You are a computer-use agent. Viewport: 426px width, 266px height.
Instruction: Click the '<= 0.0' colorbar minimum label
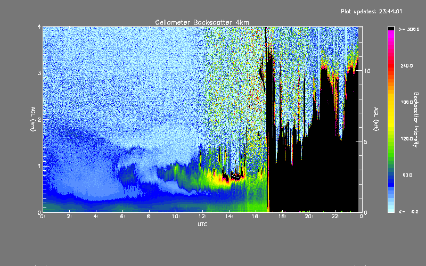tap(409, 212)
